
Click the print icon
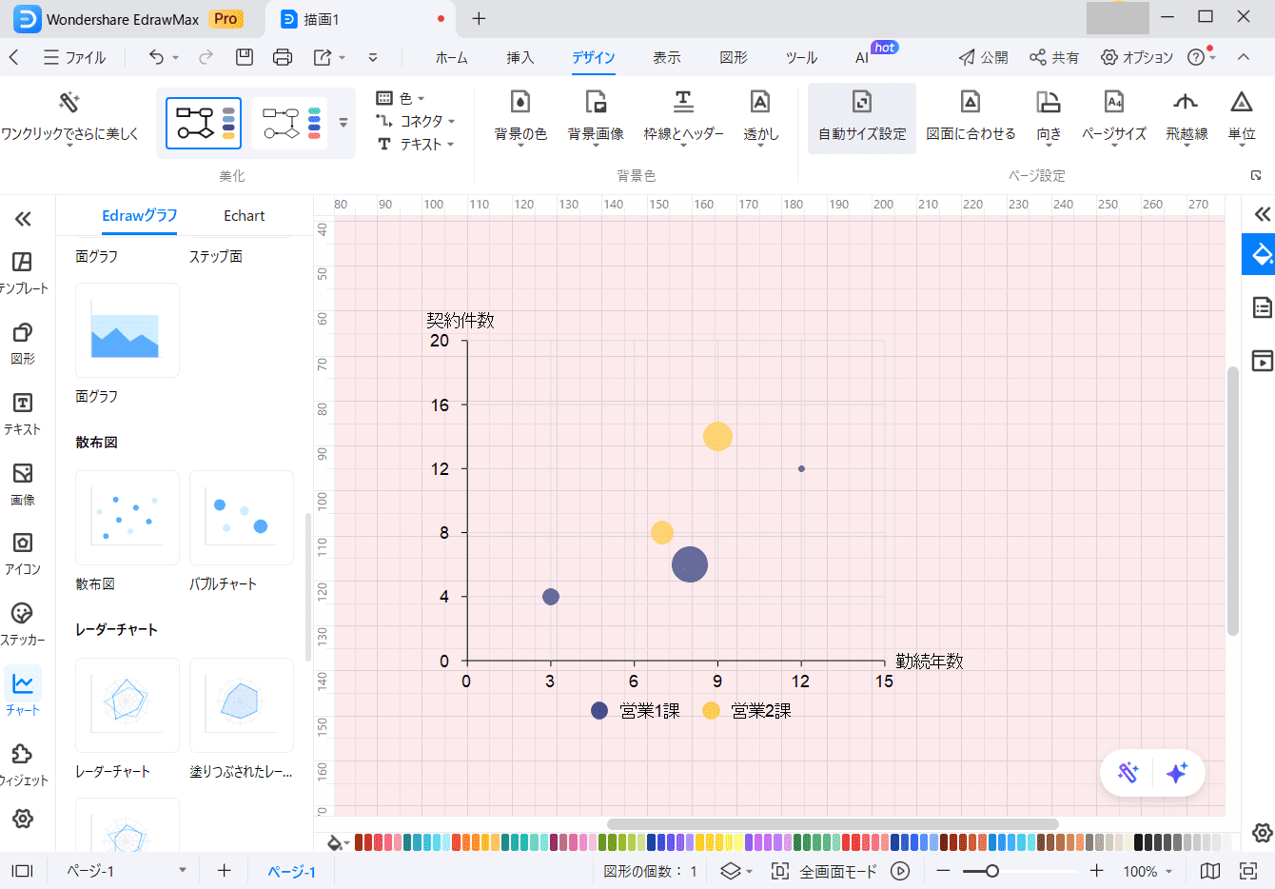point(283,57)
